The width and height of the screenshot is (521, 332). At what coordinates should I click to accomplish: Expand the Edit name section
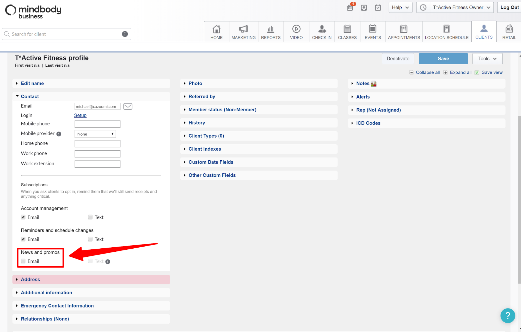(91, 83)
